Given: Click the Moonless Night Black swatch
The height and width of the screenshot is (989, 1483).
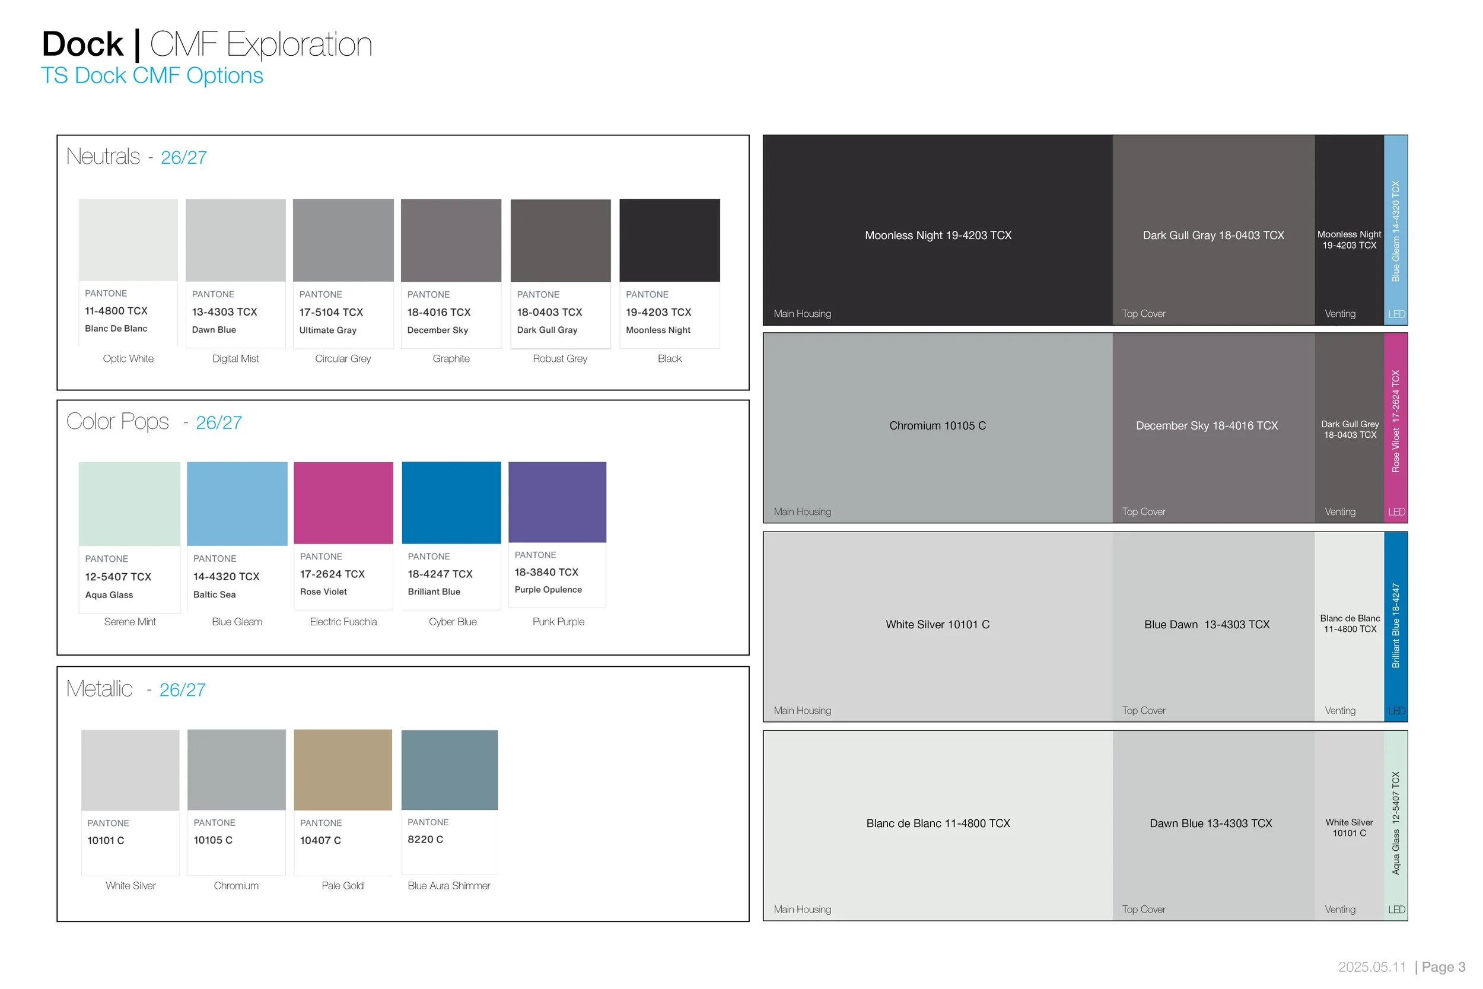Looking at the screenshot, I should (x=669, y=240).
